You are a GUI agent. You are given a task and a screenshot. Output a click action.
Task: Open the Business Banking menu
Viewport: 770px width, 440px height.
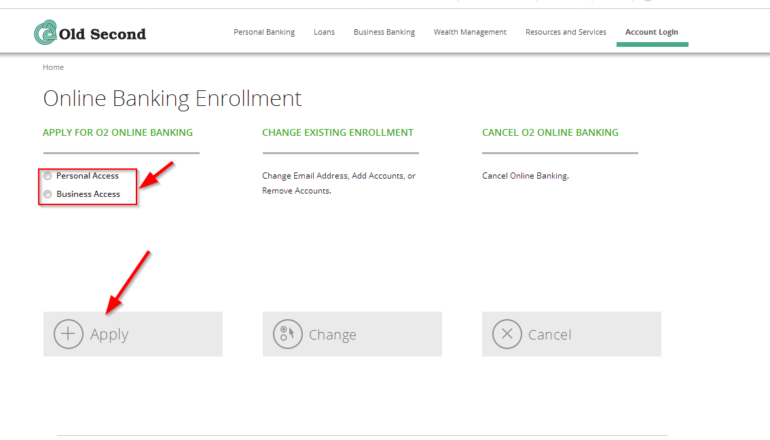[384, 32]
